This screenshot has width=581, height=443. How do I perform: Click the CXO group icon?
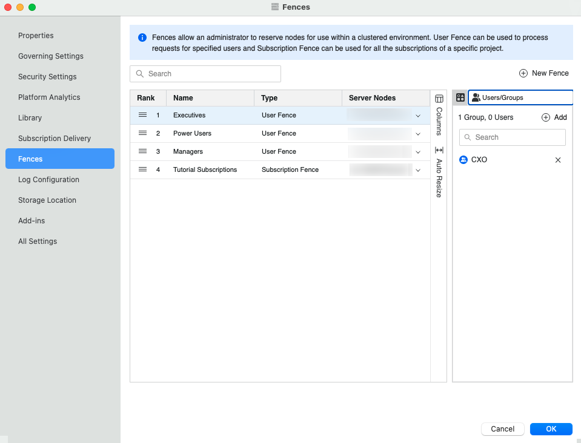pyautogui.click(x=463, y=160)
